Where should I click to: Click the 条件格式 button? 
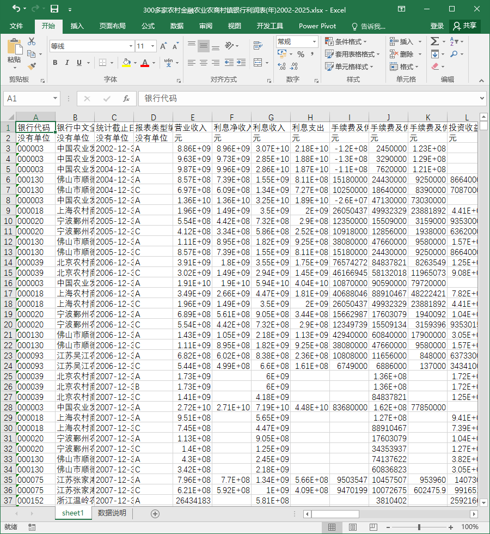coord(346,41)
